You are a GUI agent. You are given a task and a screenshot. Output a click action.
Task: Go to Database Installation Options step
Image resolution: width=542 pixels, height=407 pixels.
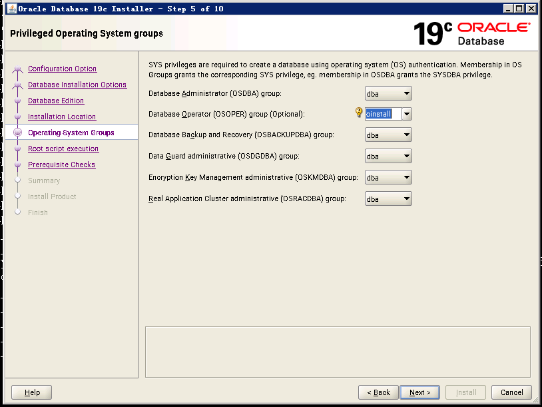(x=77, y=85)
